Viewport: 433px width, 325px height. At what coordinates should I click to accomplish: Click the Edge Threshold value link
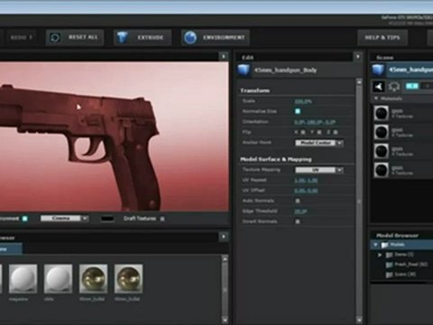[x=300, y=211]
